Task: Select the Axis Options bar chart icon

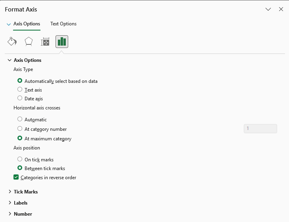Action: [62, 42]
